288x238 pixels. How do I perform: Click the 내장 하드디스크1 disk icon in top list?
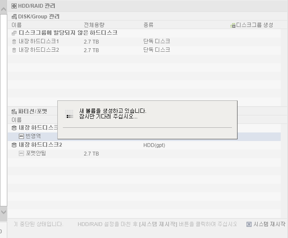pyautogui.click(x=14, y=41)
